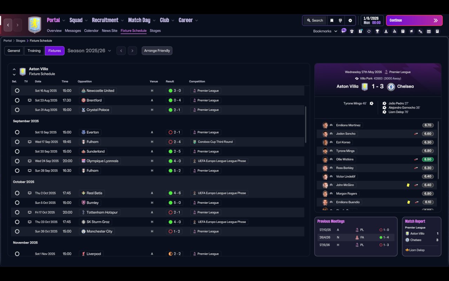Open the bookmark icon beside Search

click(x=331, y=20)
